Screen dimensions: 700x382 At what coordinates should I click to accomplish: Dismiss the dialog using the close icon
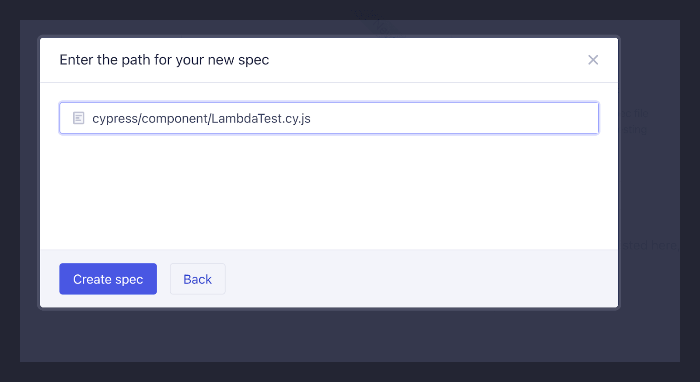click(x=593, y=60)
